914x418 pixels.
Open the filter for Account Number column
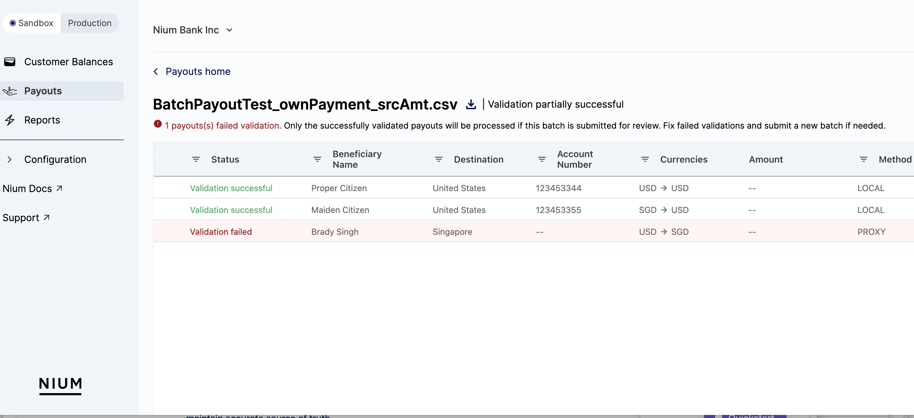pos(542,160)
